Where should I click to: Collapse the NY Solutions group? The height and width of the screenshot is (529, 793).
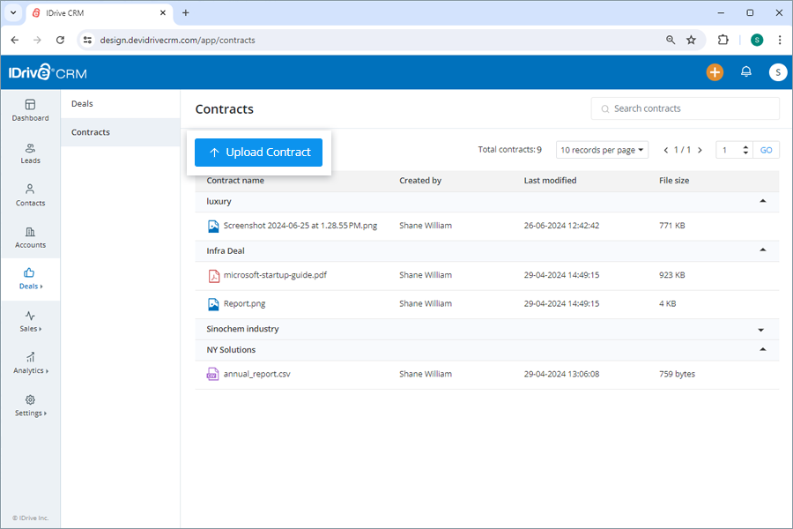pyautogui.click(x=761, y=349)
